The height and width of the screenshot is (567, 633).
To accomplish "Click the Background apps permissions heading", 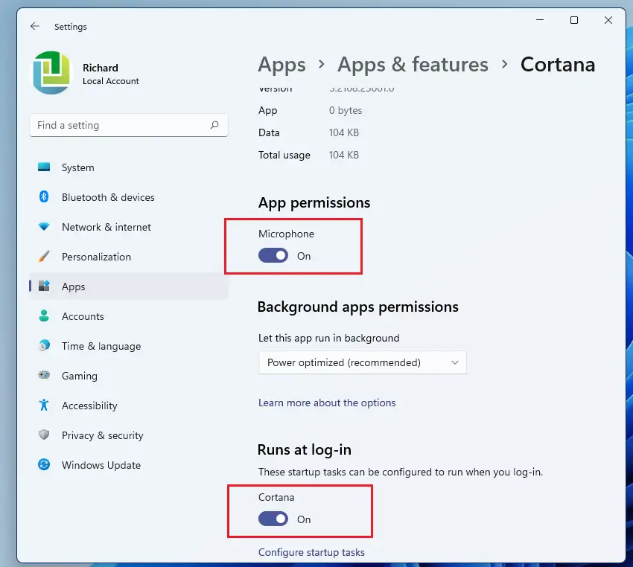I will point(357,307).
